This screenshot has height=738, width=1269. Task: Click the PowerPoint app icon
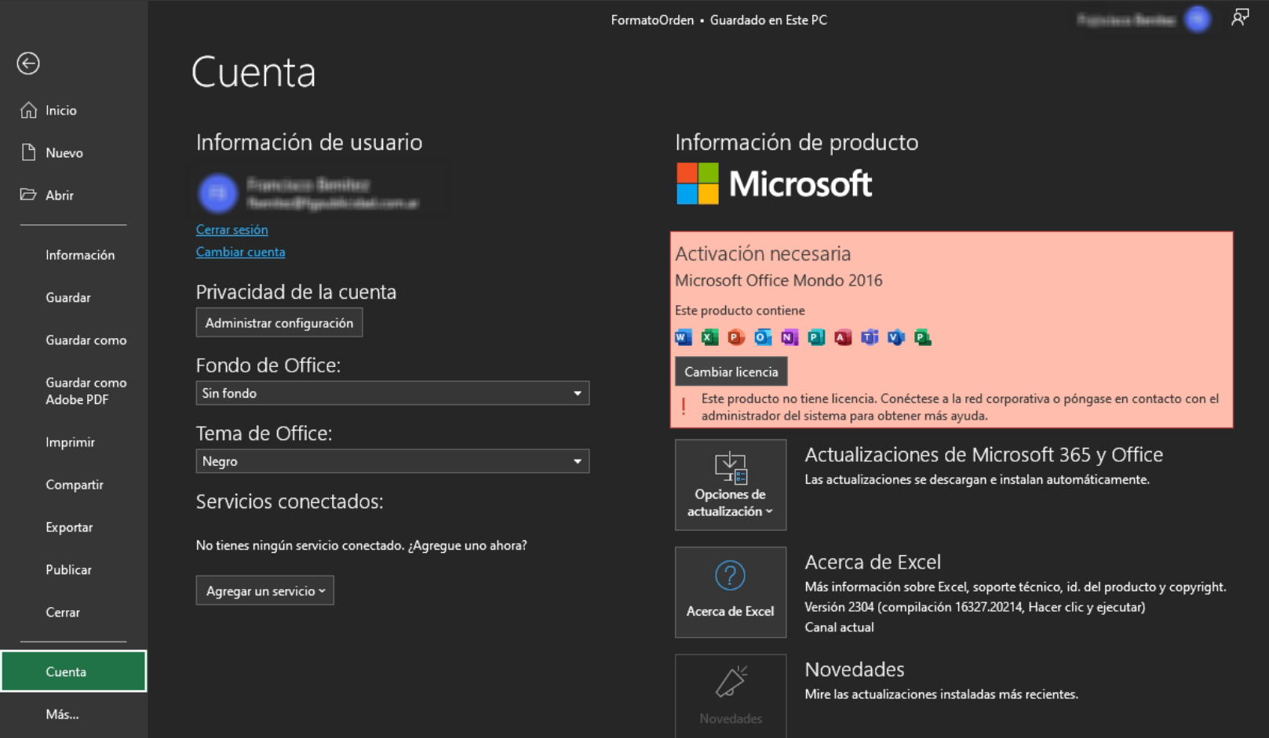736,337
